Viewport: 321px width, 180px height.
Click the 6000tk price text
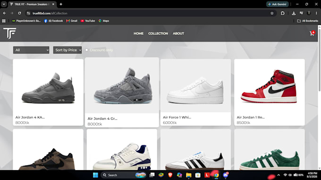[170, 123]
